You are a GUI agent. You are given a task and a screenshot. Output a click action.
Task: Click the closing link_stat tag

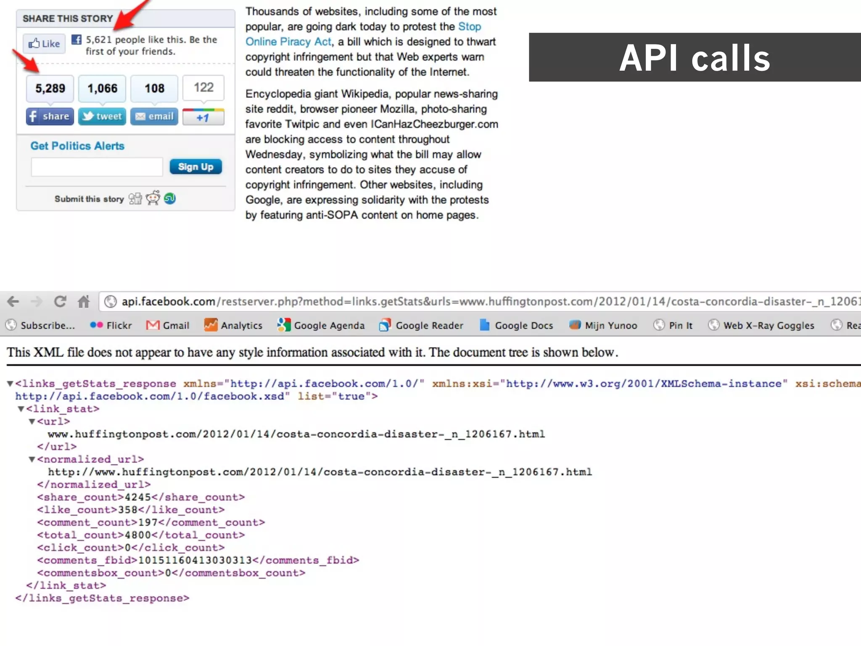(x=66, y=585)
